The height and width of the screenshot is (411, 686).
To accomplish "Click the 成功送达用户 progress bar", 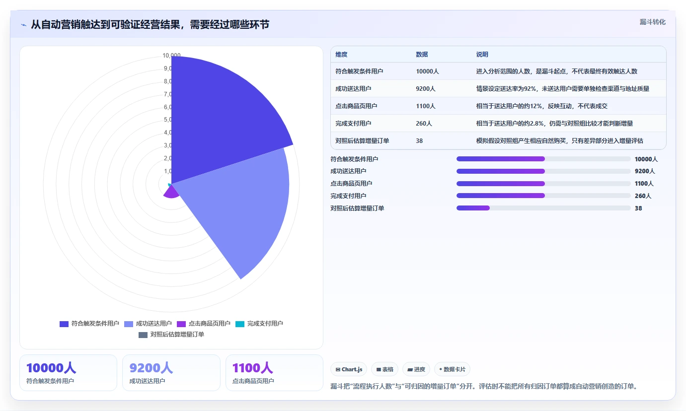I will click(543, 171).
